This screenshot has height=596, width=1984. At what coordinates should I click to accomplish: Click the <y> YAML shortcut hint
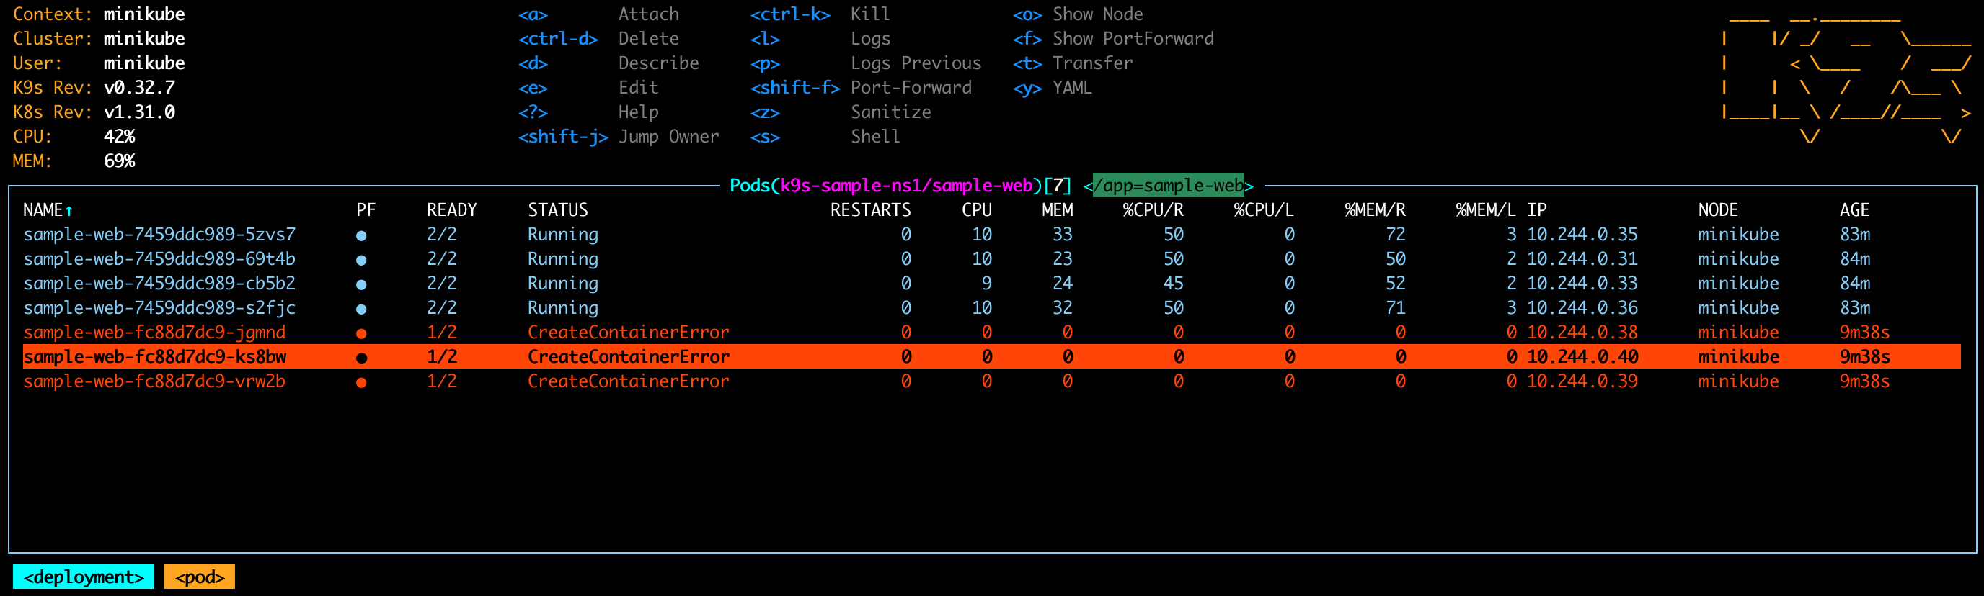[1052, 88]
